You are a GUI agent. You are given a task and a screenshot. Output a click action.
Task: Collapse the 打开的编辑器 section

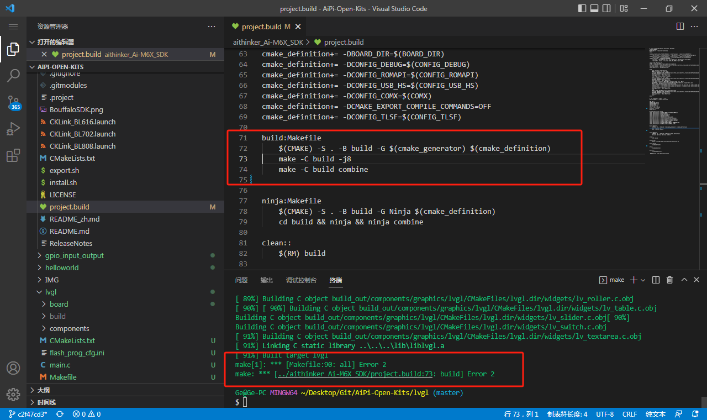[125, 42]
